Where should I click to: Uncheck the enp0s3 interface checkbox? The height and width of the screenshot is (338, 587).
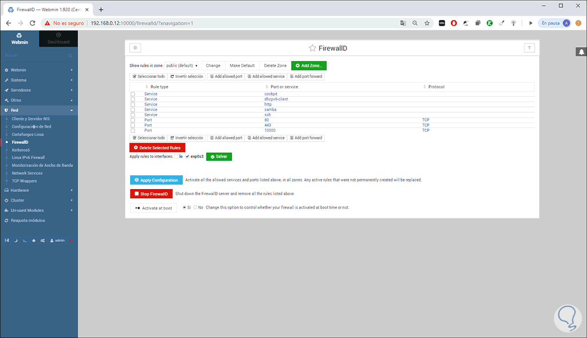pyautogui.click(x=187, y=156)
